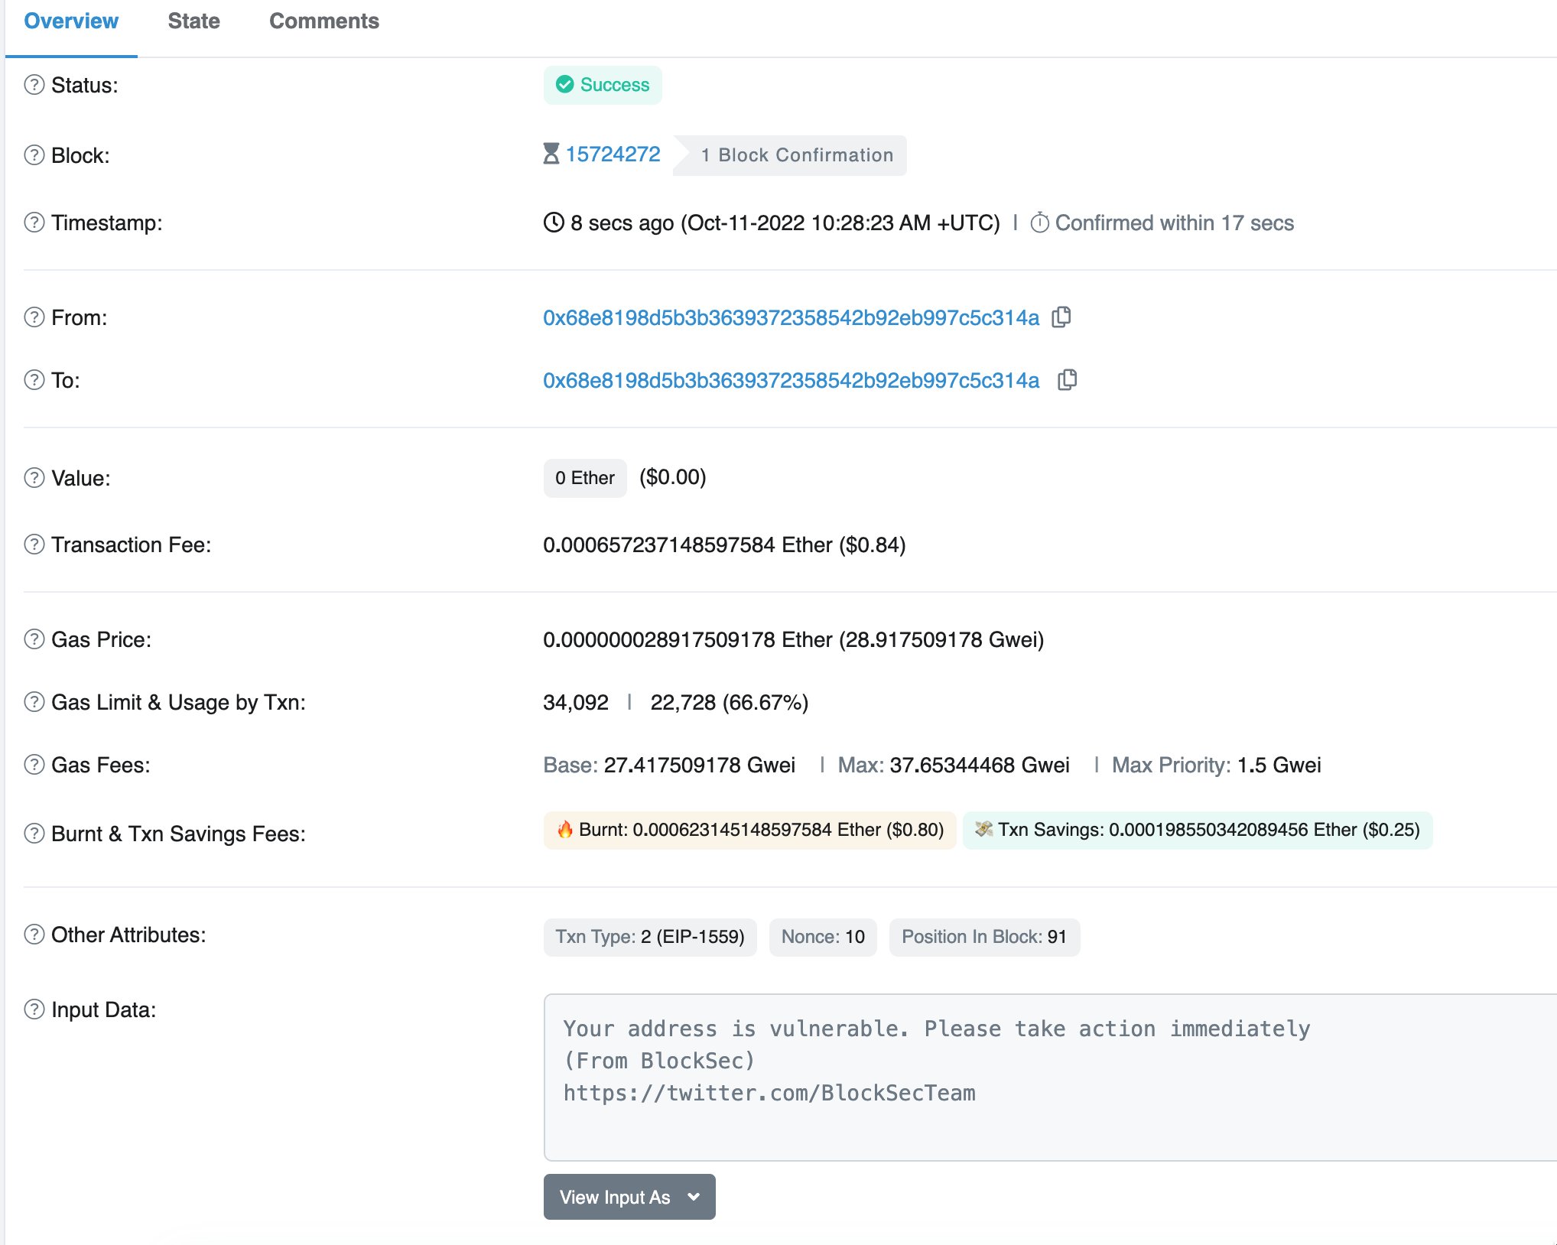
Task: Copy the From address using the copy icon
Action: pos(1063,317)
